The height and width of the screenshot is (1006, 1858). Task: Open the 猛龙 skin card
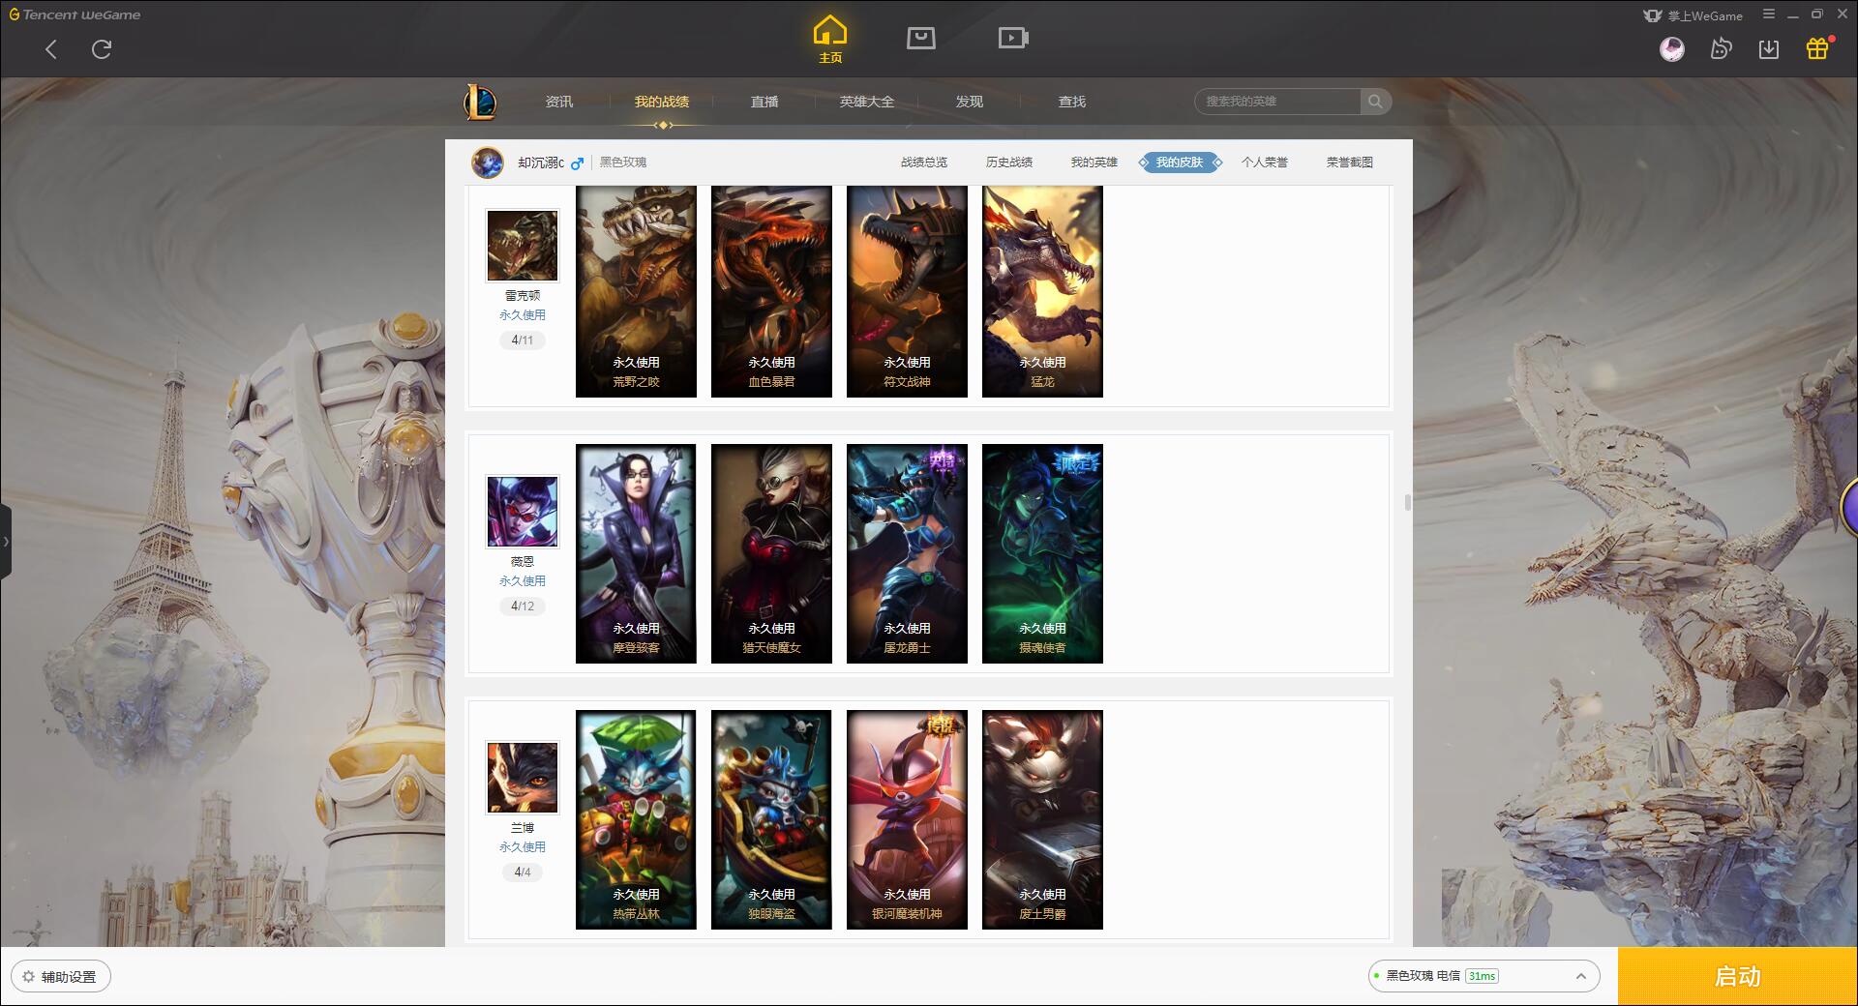[x=1042, y=291]
